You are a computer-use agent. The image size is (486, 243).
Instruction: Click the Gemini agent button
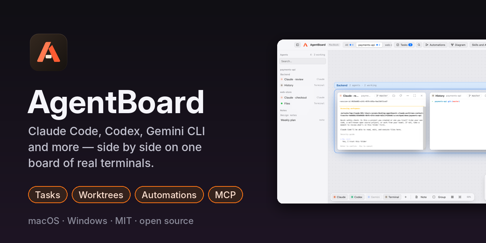[x=374, y=197]
